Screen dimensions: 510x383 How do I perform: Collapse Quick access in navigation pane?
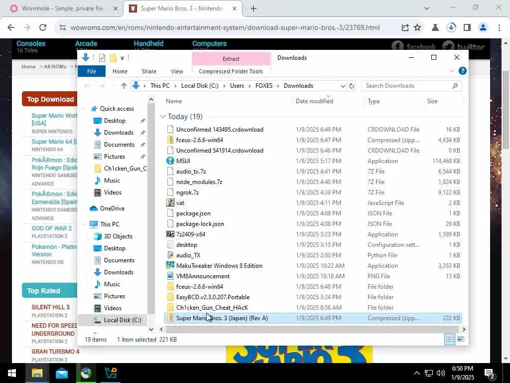click(x=83, y=109)
